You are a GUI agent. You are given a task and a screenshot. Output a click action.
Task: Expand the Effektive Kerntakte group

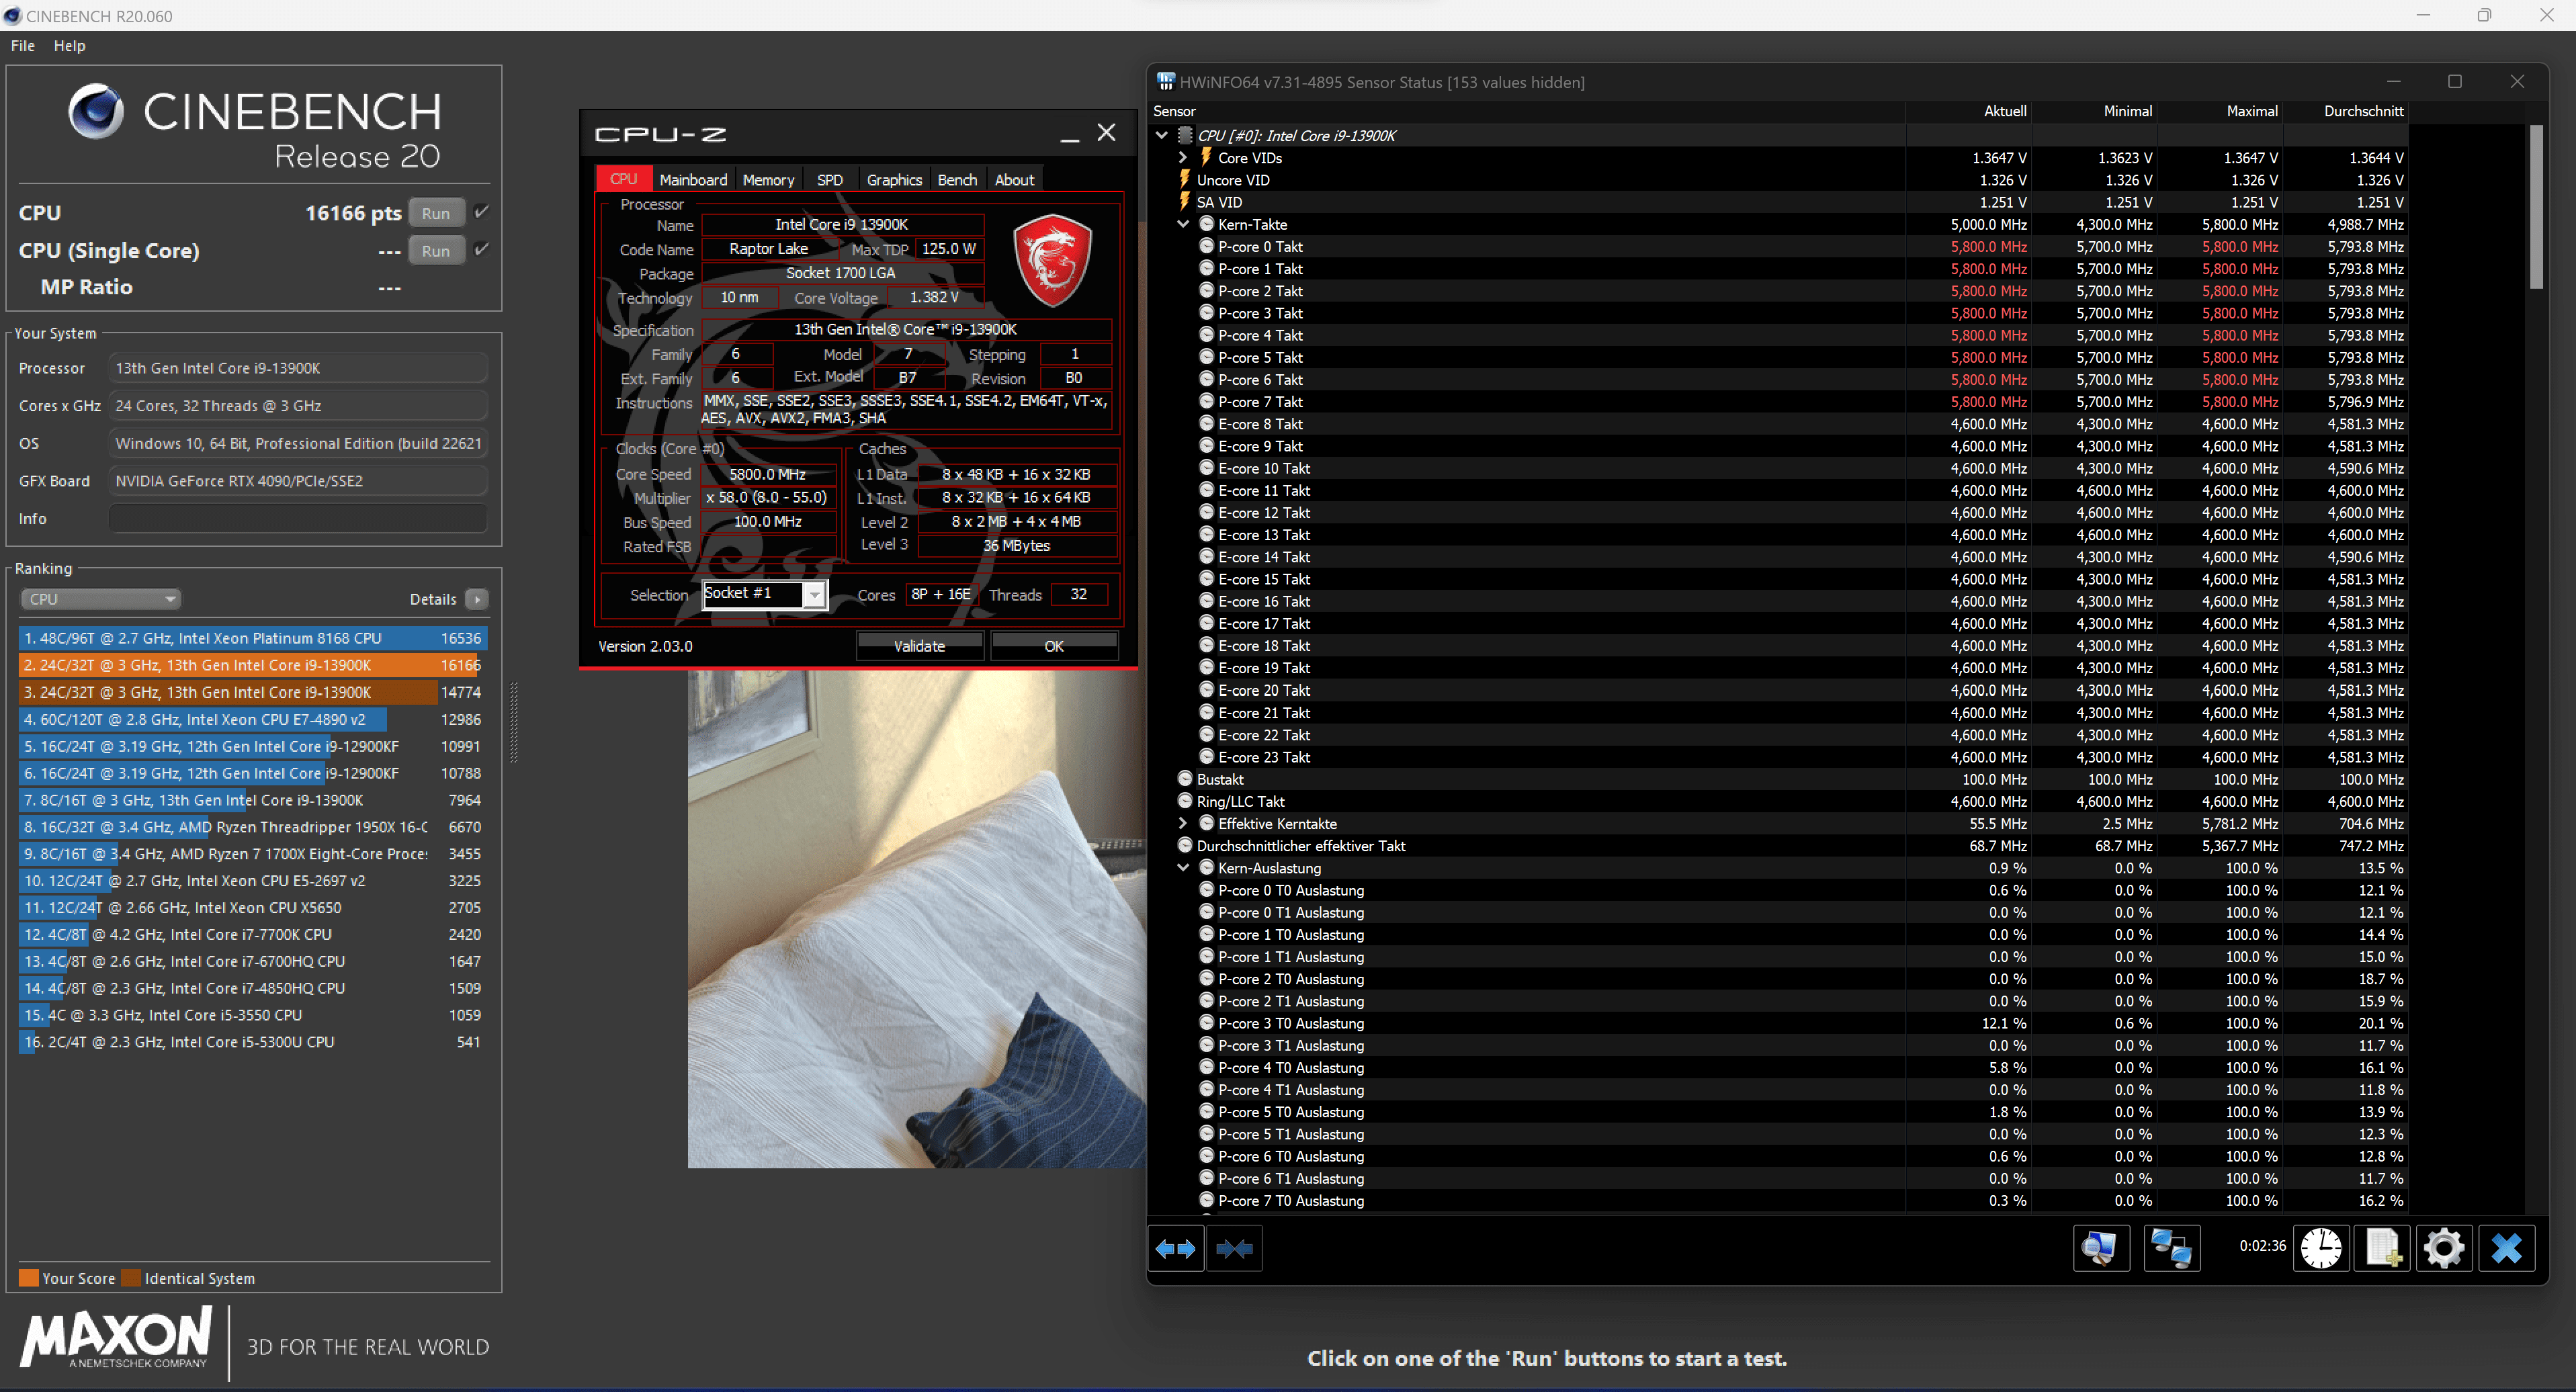coord(1182,823)
